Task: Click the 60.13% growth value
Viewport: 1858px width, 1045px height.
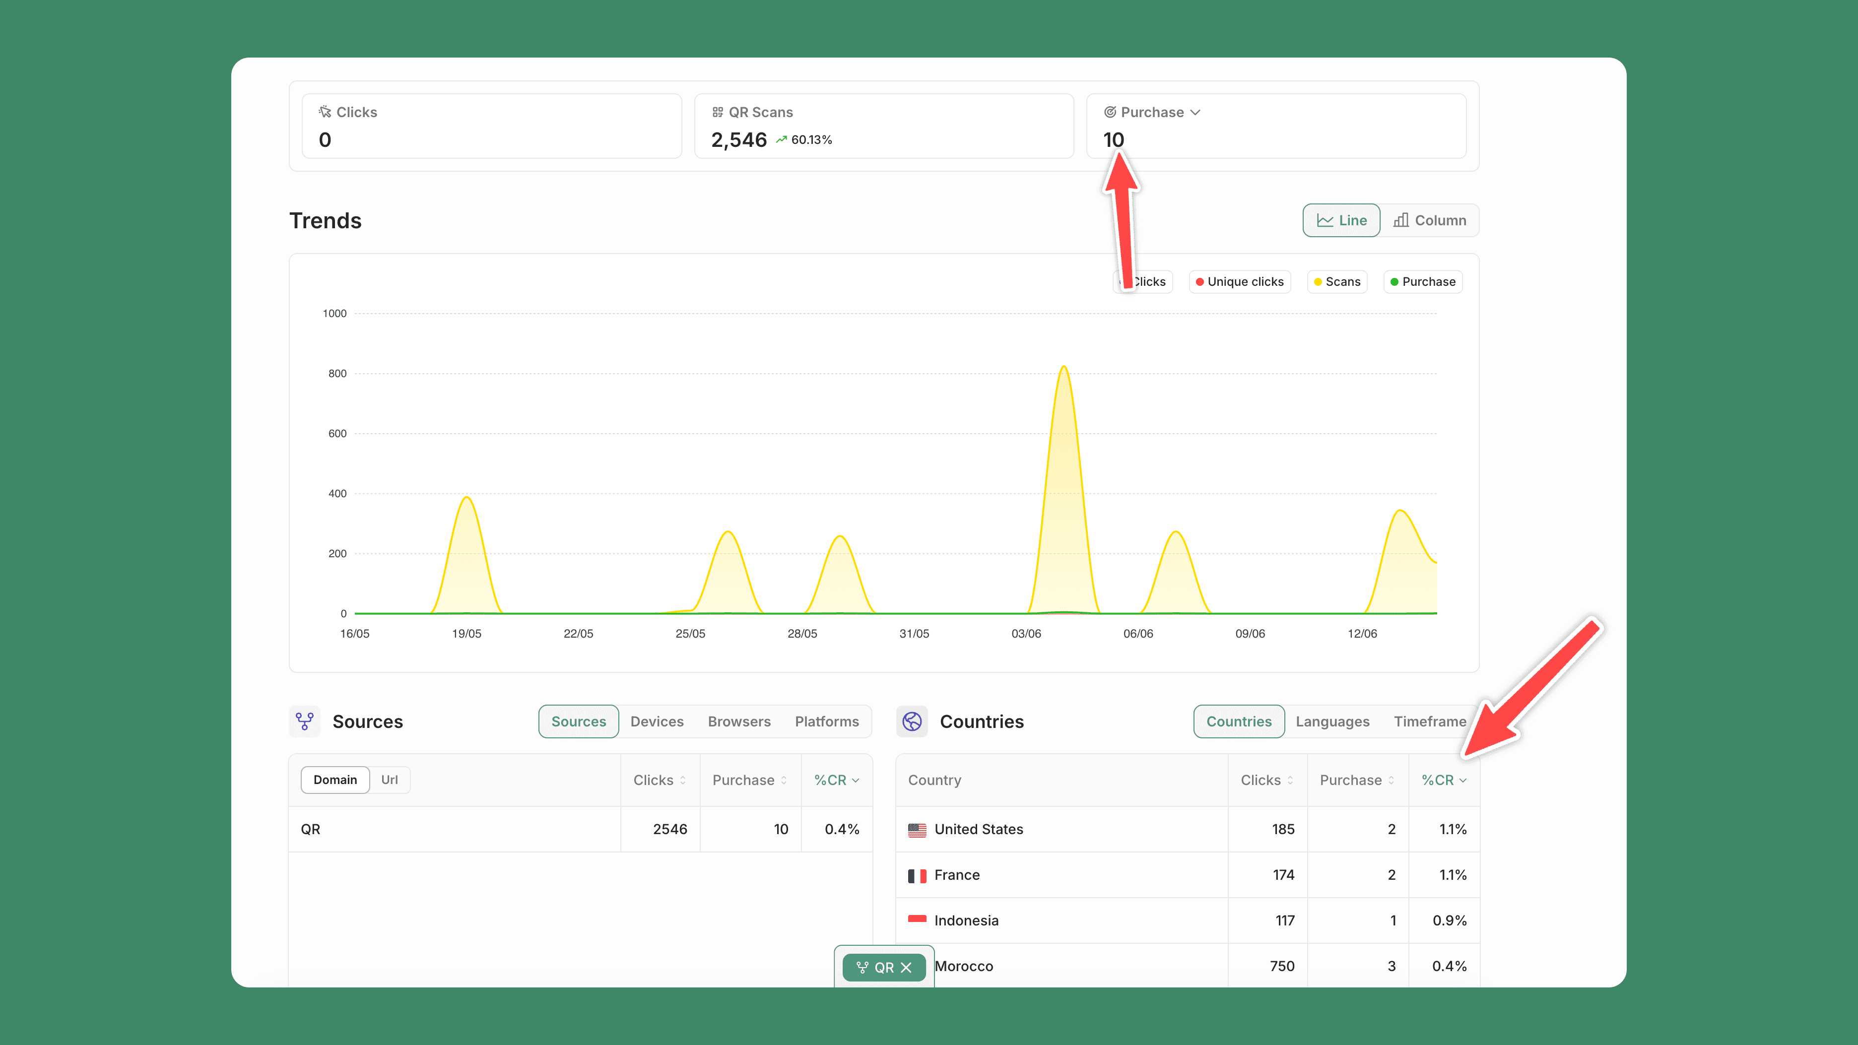Action: [x=811, y=140]
